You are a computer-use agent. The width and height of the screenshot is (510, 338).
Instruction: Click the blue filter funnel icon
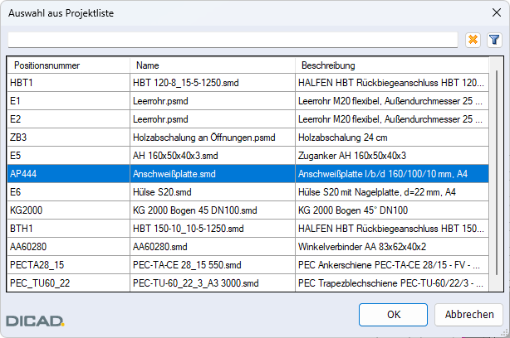494,40
